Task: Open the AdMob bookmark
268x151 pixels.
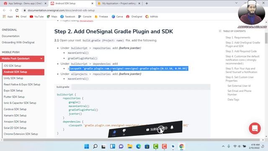Action: [x=152, y=17]
